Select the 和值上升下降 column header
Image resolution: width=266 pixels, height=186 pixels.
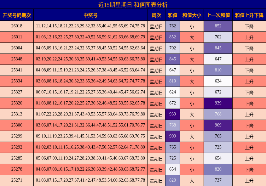tap(249, 15)
